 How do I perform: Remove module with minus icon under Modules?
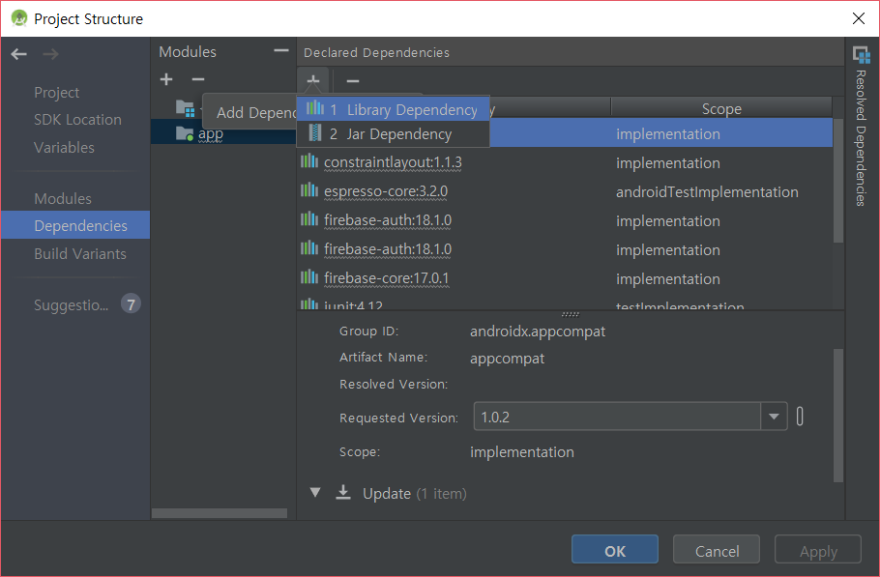click(198, 79)
